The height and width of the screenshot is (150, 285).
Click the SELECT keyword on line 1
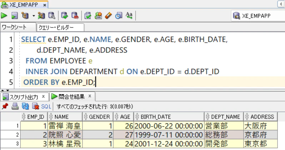[x=34, y=39]
